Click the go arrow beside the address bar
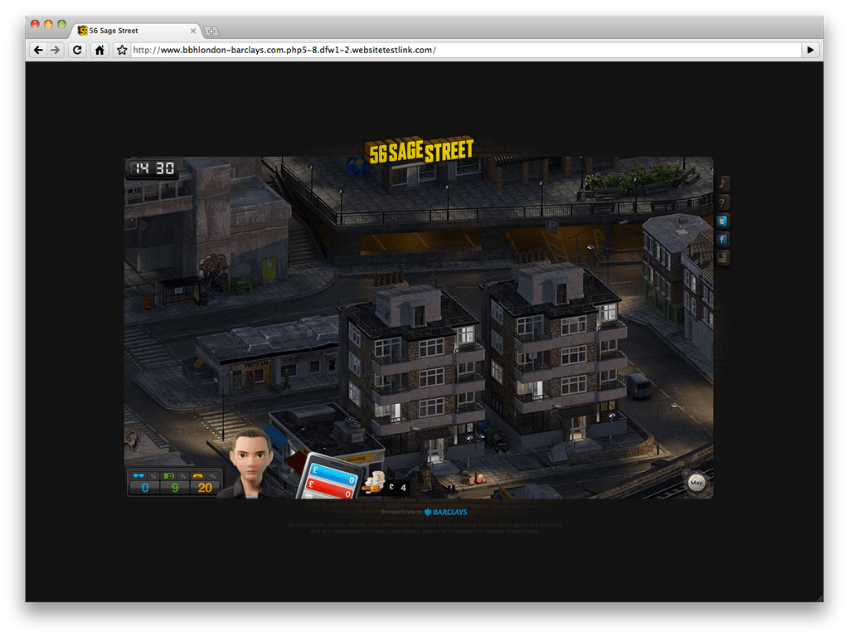The width and height of the screenshot is (849, 637). (x=811, y=50)
